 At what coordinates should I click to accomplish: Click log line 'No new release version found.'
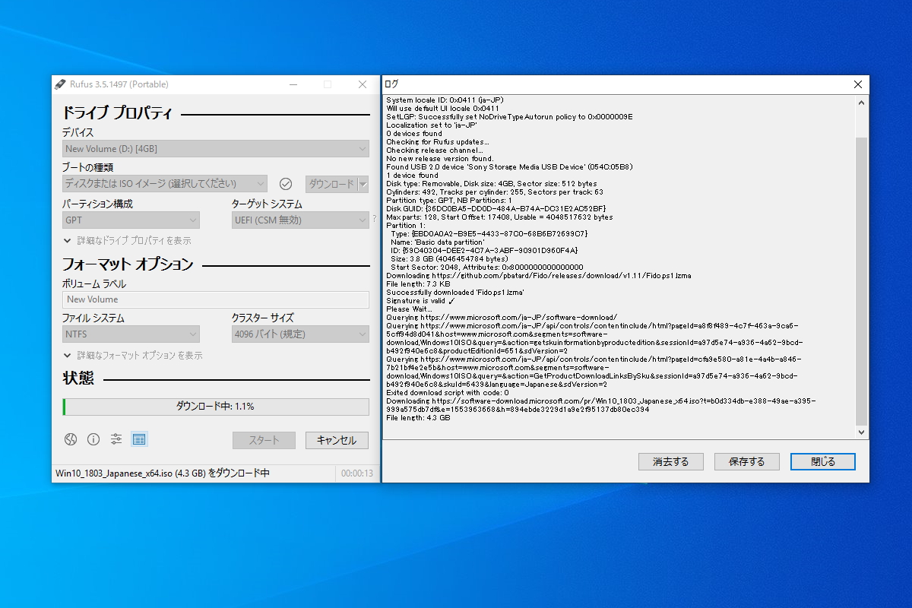440,158
